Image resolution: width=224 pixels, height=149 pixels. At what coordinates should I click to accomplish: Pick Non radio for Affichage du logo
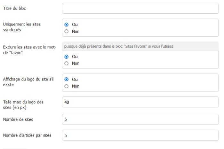coord(67,86)
